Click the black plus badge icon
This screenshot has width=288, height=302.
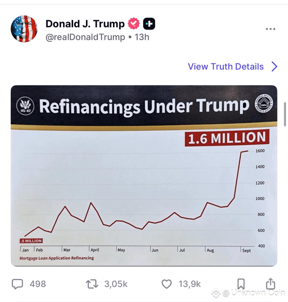tap(149, 24)
